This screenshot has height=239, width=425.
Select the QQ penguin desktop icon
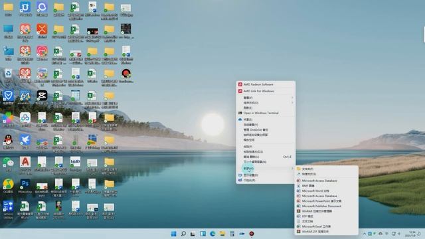point(8,141)
